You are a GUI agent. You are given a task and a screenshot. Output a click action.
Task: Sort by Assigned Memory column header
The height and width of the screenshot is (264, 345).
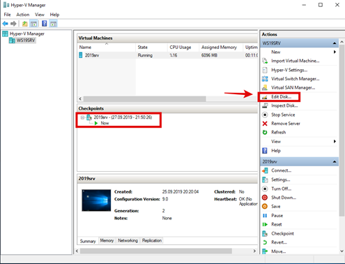(x=221, y=47)
